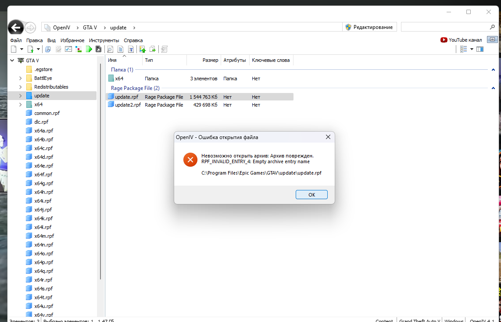Click the Редактирование edit mode button
501x322 pixels.
pyautogui.click(x=370, y=27)
